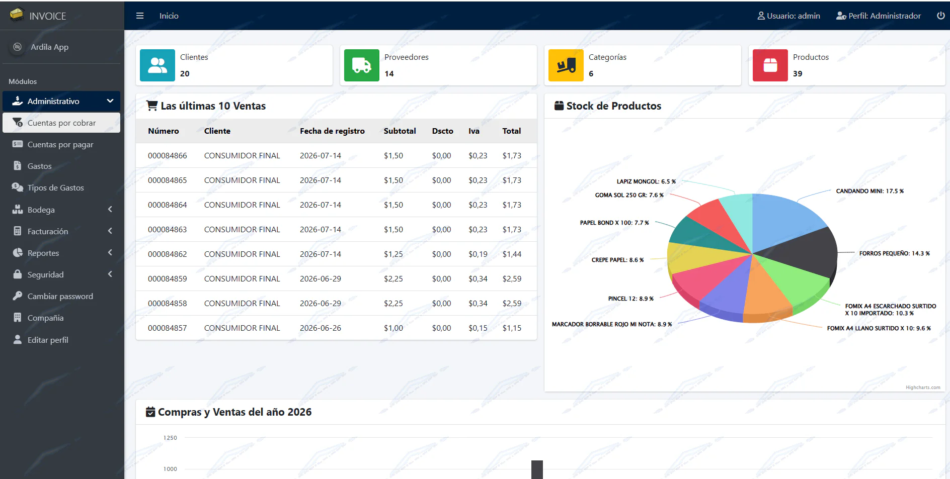Expand the Facturación submenu arrow
The height and width of the screenshot is (479, 950).
click(110, 231)
